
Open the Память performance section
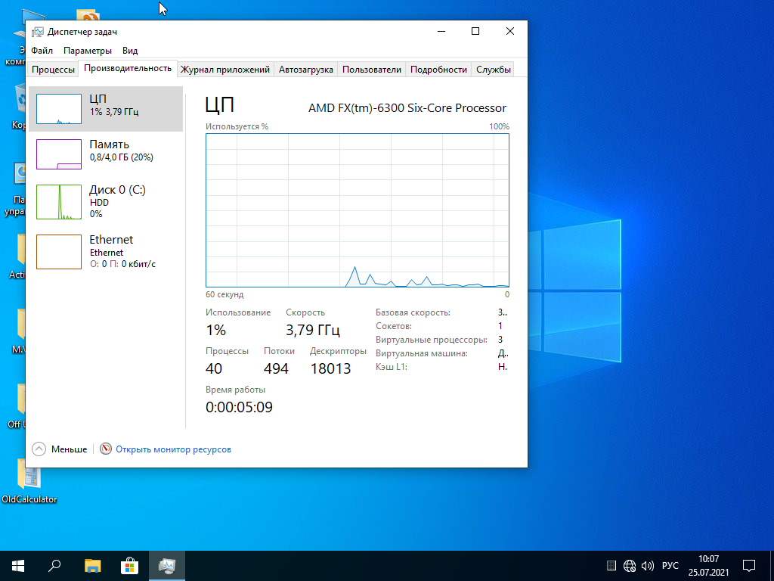click(106, 154)
